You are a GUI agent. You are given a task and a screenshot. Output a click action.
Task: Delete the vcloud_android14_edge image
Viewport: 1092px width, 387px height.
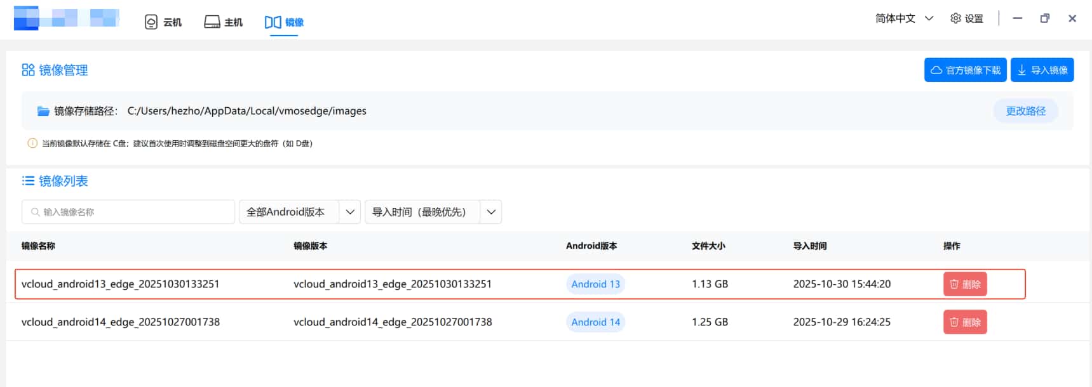[x=964, y=322]
